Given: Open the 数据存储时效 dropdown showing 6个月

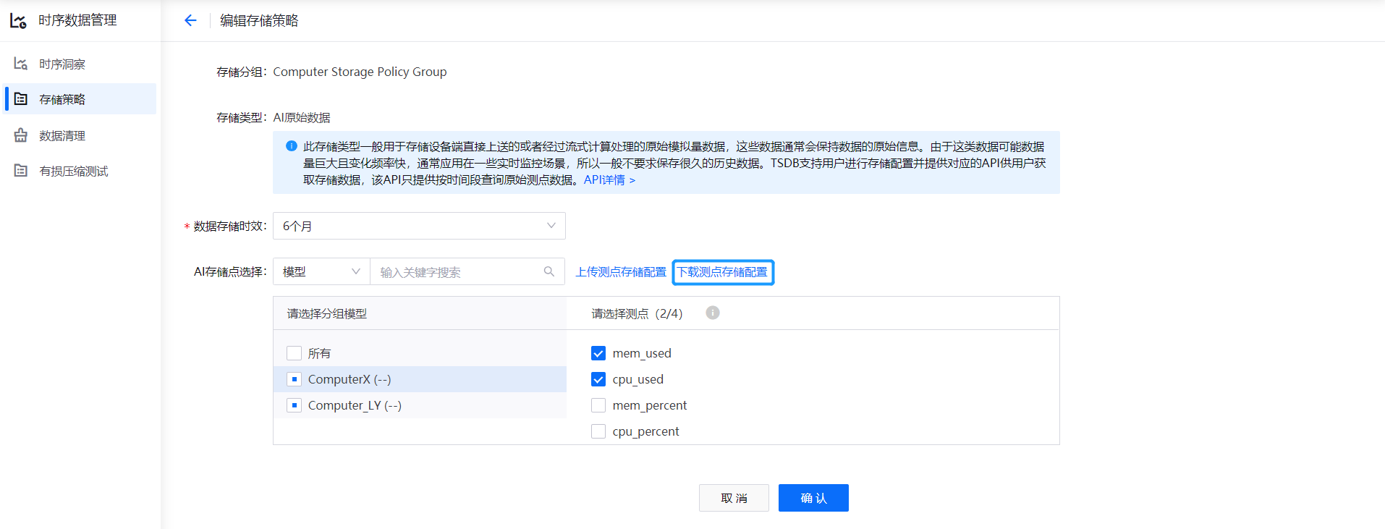Looking at the screenshot, I should point(419,226).
